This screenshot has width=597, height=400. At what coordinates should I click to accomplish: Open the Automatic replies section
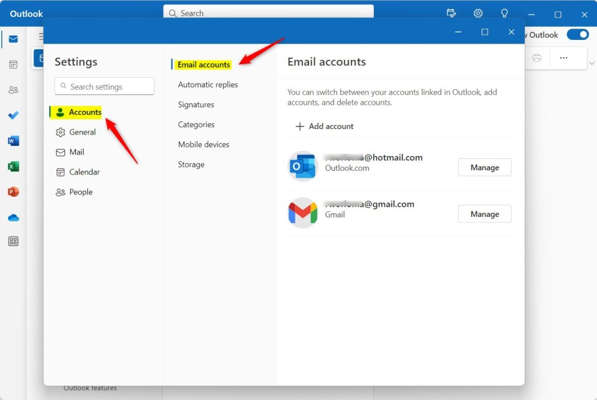pos(208,85)
